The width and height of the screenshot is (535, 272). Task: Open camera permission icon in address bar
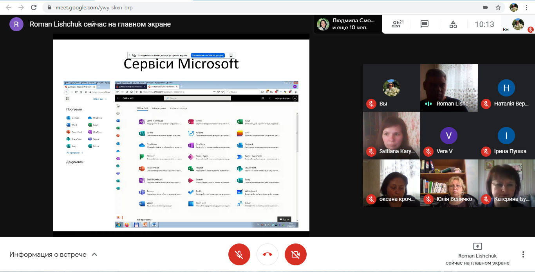[486, 7]
